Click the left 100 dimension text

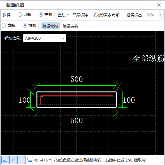pos(25,100)
